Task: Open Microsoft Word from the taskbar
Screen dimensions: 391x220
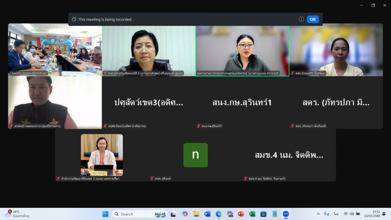Action: (207, 214)
